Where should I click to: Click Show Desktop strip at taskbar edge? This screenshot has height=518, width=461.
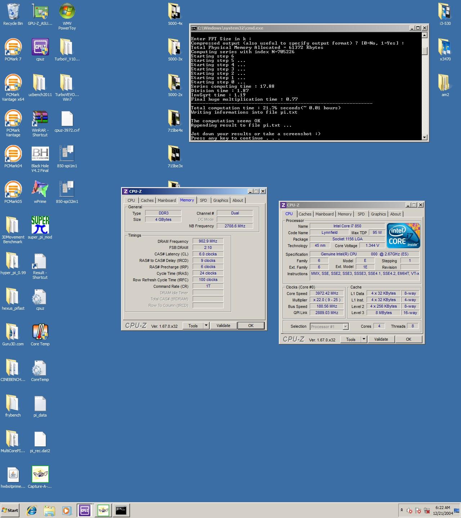pyautogui.click(x=457, y=510)
